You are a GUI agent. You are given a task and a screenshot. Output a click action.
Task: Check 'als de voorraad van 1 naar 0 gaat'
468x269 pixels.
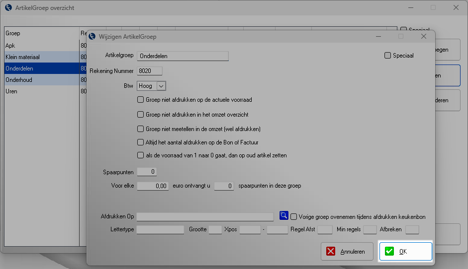click(x=140, y=155)
